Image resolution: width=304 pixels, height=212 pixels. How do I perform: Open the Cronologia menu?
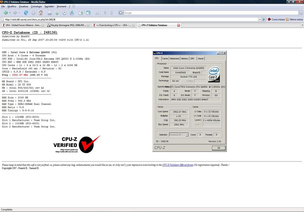tap(36, 6)
